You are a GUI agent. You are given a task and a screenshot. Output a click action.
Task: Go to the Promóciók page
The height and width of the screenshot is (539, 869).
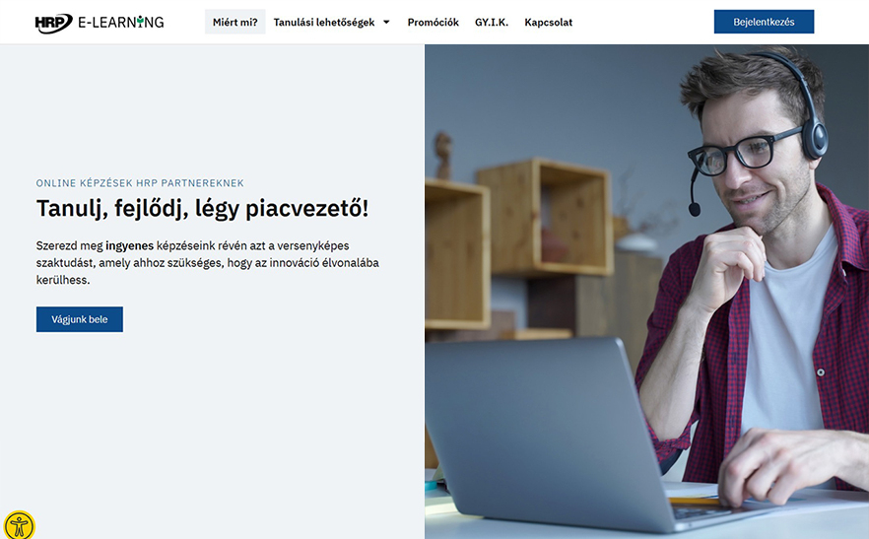433,23
